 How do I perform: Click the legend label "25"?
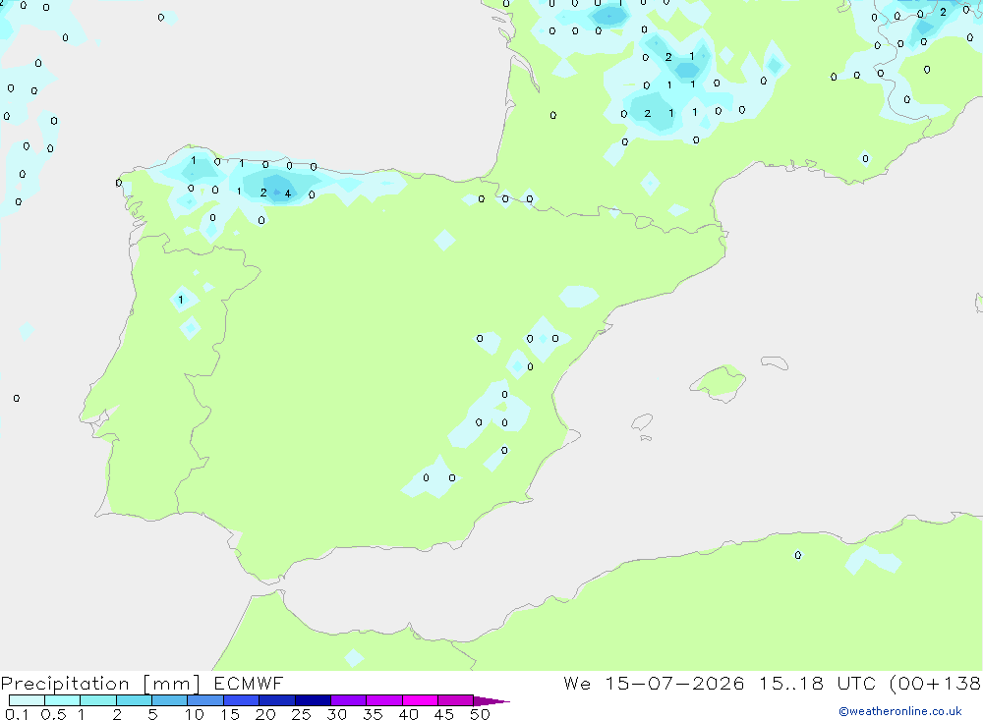point(301,714)
